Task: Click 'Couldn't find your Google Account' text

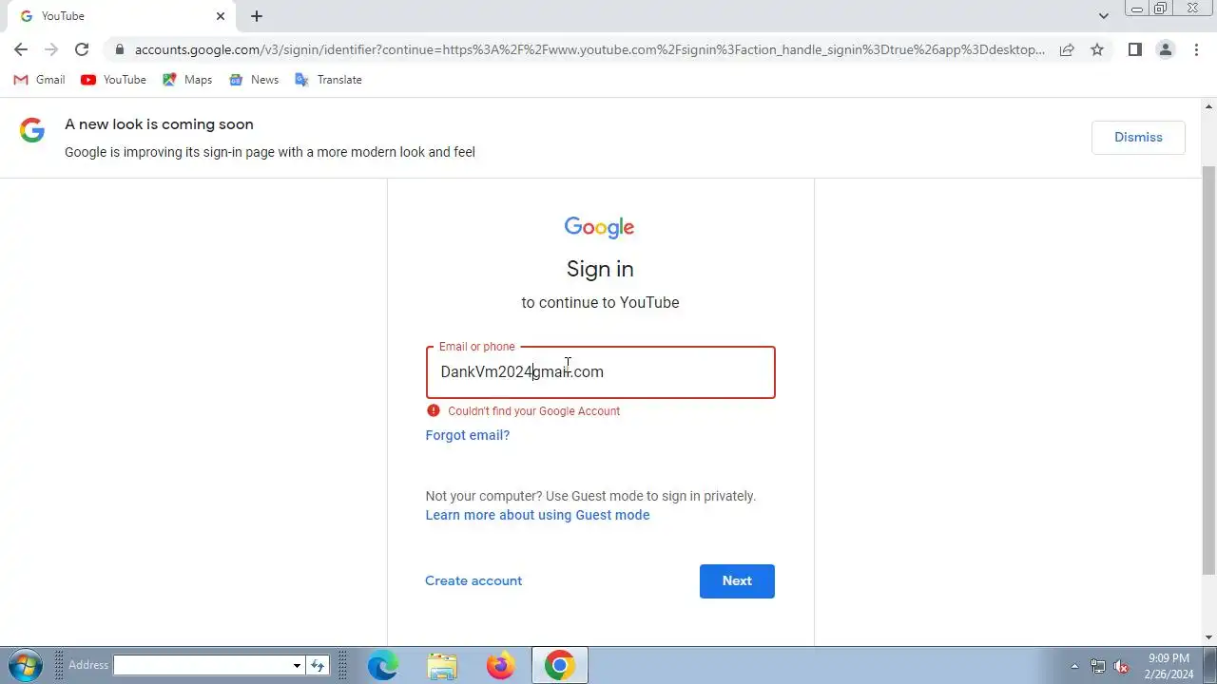Action: tap(533, 411)
